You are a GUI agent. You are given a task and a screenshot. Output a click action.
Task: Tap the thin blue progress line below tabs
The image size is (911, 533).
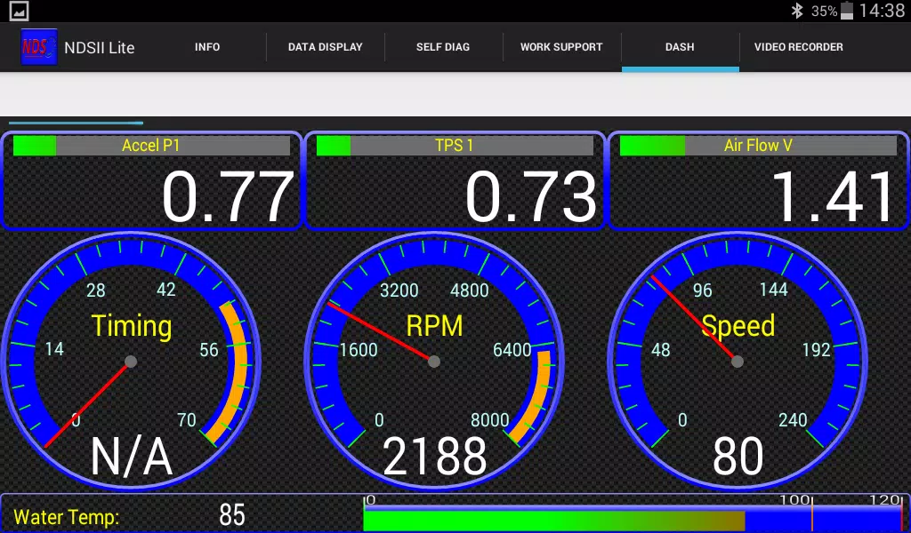coord(76,123)
